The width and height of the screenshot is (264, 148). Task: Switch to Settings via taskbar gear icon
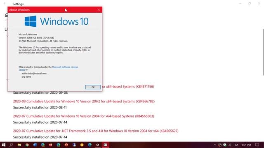tap(97, 145)
